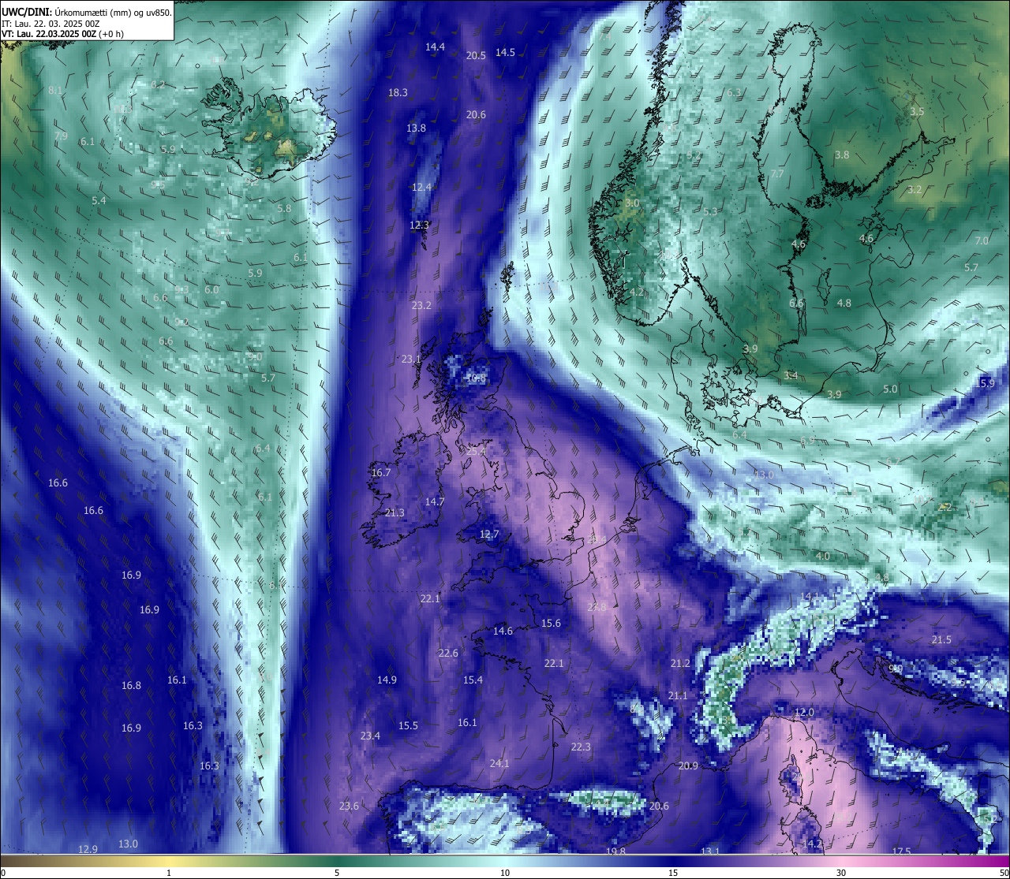The image size is (1010, 879).
Task: Click the 17.5 value at the bottom right
Action: point(901,852)
